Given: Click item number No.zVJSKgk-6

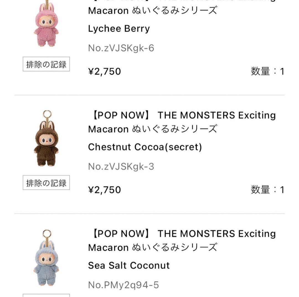Looking at the screenshot, I should 122,48.
